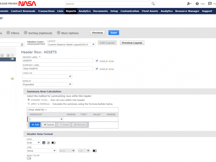Click the Sorting (Optional) step circle
The width and height of the screenshot is (216, 162).
click(25, 33)
